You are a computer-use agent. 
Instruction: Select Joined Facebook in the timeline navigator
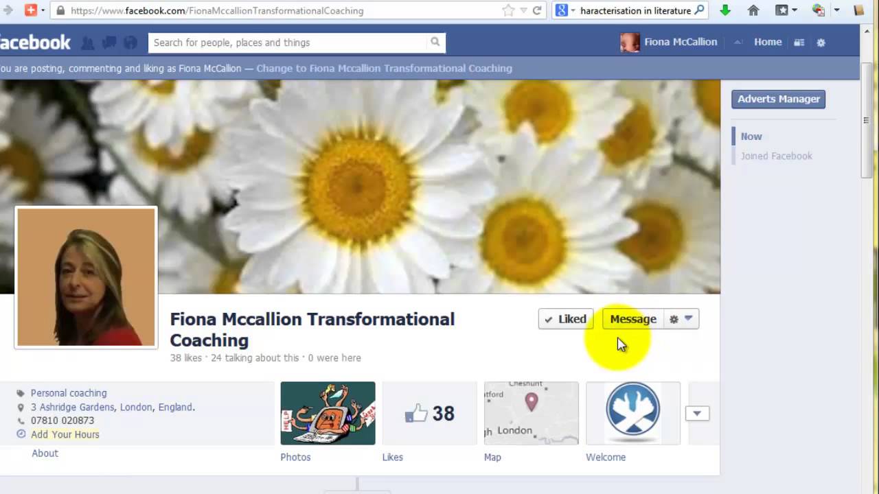pos(776,156)
